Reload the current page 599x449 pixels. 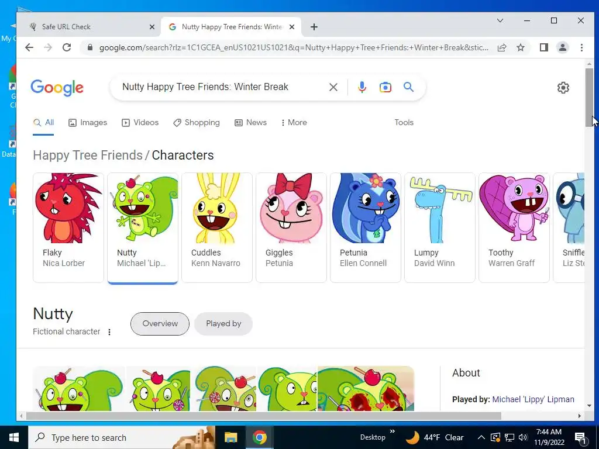67,47
